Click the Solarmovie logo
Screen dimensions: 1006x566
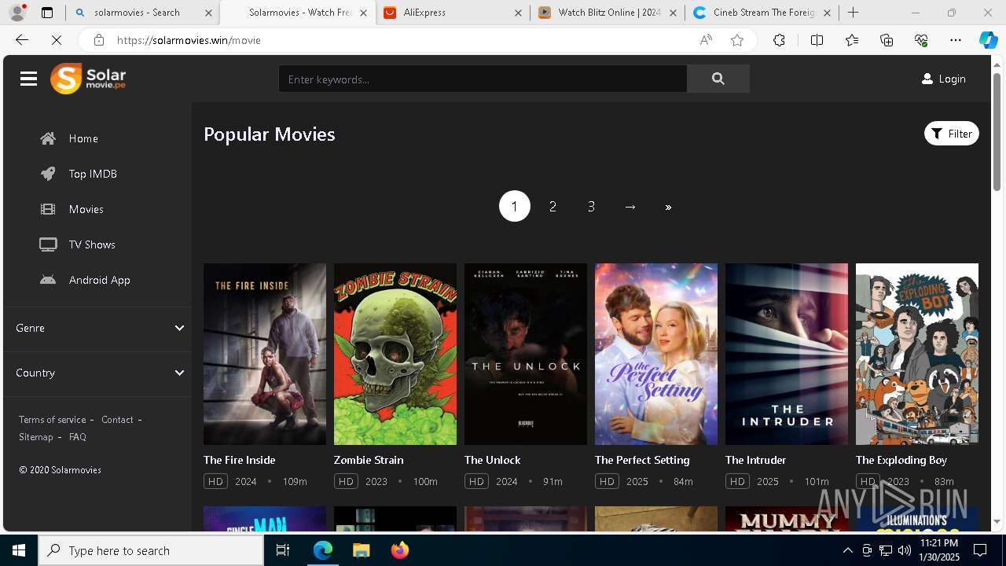point(88,79)
